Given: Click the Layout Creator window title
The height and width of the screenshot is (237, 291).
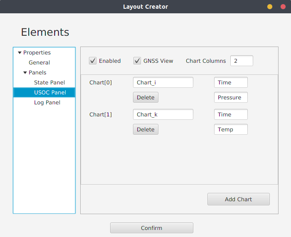Looking at the screenshot, I should pyautogui.click(x=145, y=7).
